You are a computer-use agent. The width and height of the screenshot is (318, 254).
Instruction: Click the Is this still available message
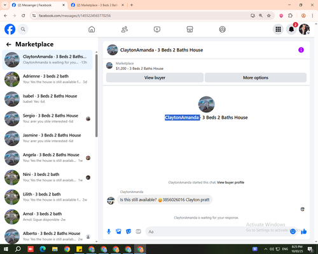(x=165, y=200)
